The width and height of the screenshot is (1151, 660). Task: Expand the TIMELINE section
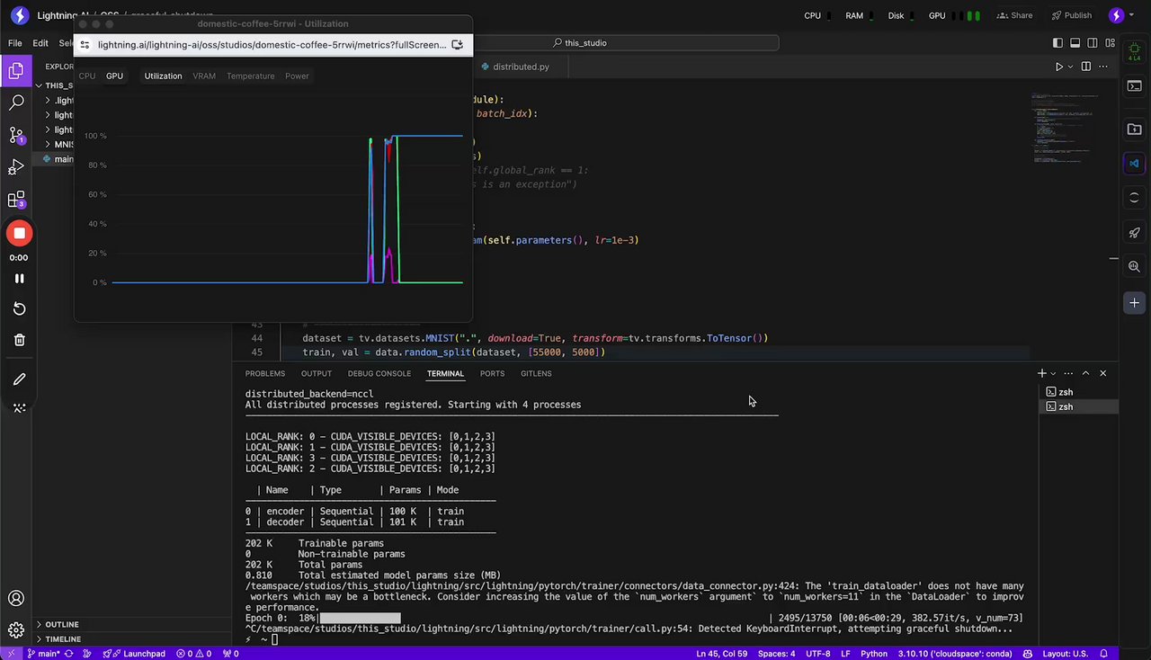pos(62,639)
